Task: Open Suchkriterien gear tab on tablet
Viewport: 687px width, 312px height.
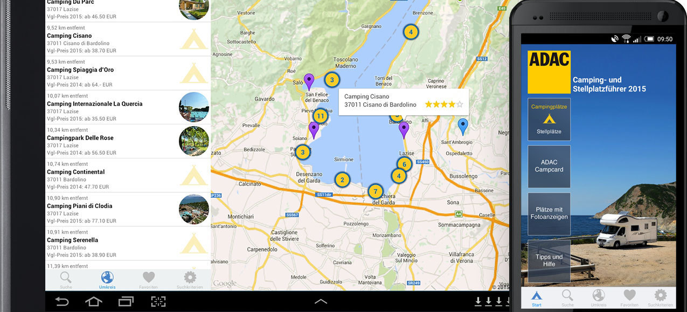Action: pos(190,280)
